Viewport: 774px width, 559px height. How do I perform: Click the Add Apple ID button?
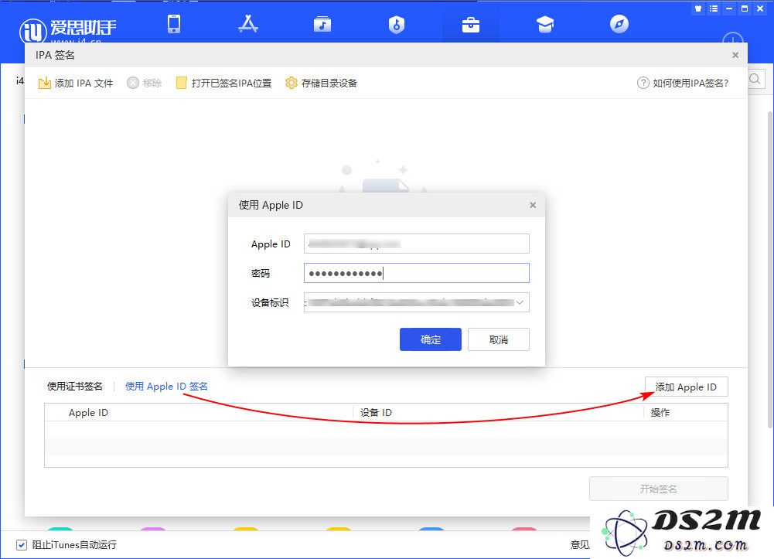[x=686, y=387]
